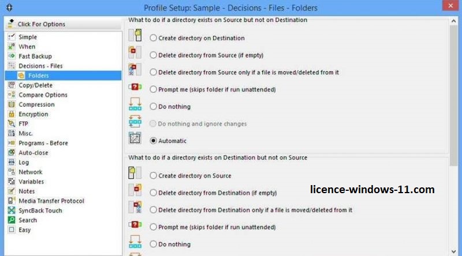The image size is (462, 256).
Task: Click the Auto-close icon in sidebar
Action: [12, 153]
